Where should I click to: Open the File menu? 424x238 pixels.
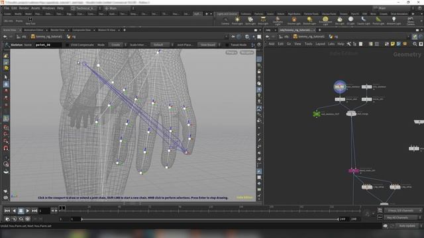click(x=7, y=9)
